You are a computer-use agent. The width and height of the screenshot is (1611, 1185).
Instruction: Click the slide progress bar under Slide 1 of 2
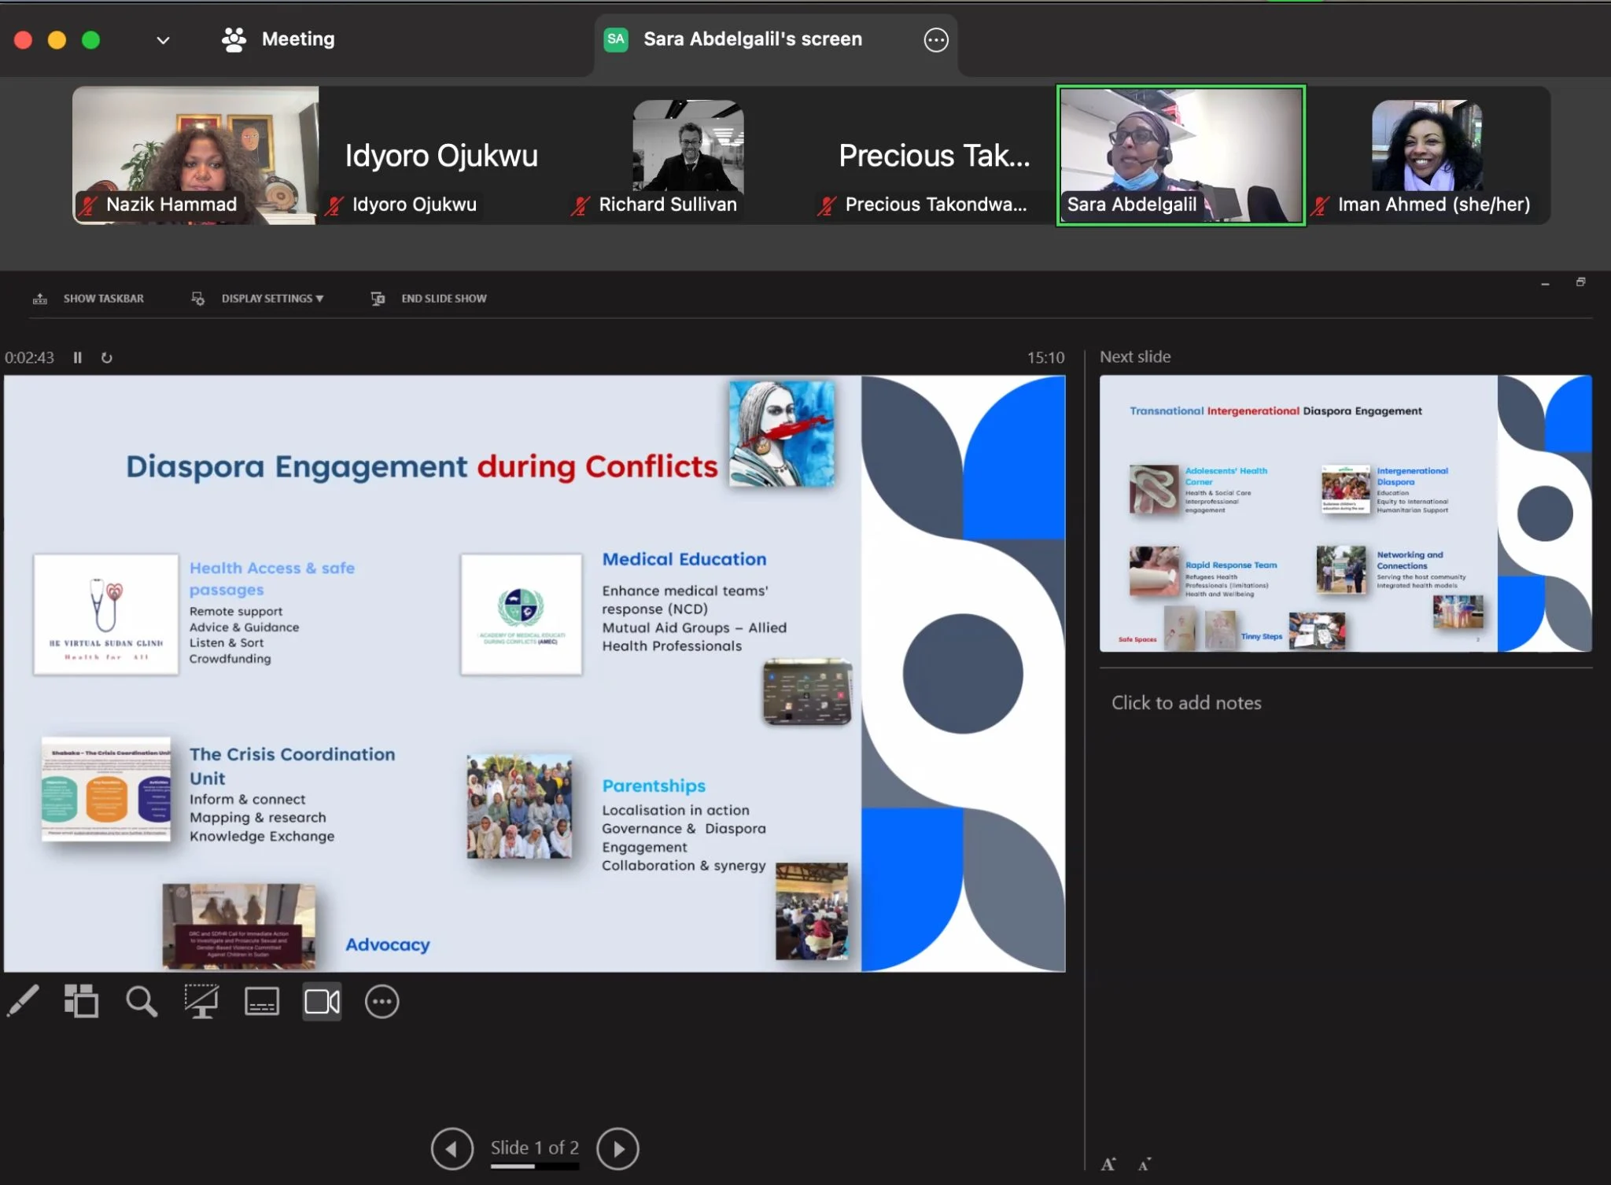[535, 1166]
